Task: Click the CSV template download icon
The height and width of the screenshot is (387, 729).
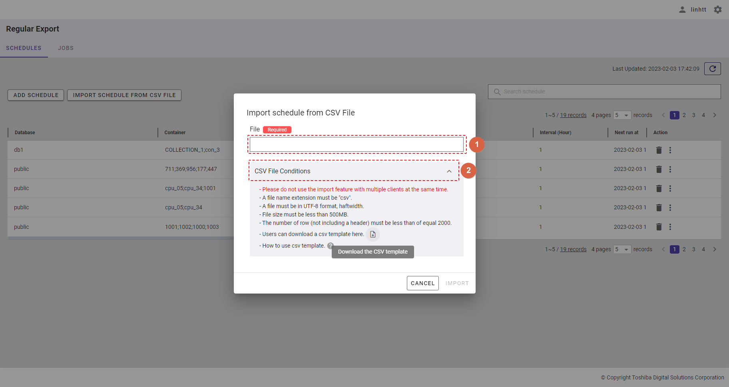Action: (372, 234)
